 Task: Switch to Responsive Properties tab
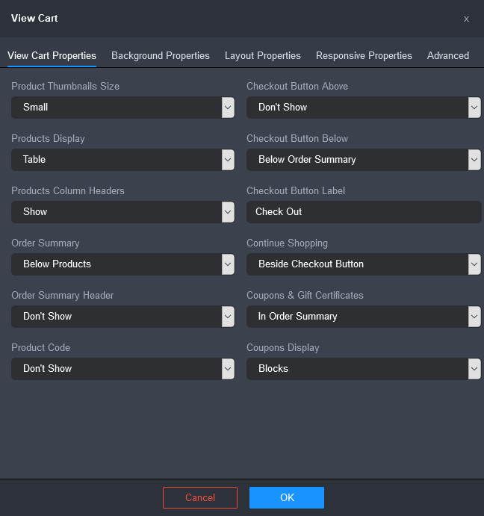364,55
